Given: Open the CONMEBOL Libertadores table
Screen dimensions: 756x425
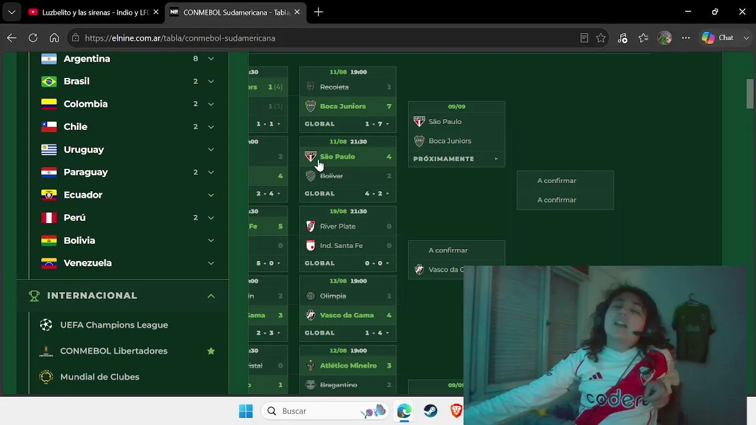Looking at the screenshot, I should click(x=114, y=351).
